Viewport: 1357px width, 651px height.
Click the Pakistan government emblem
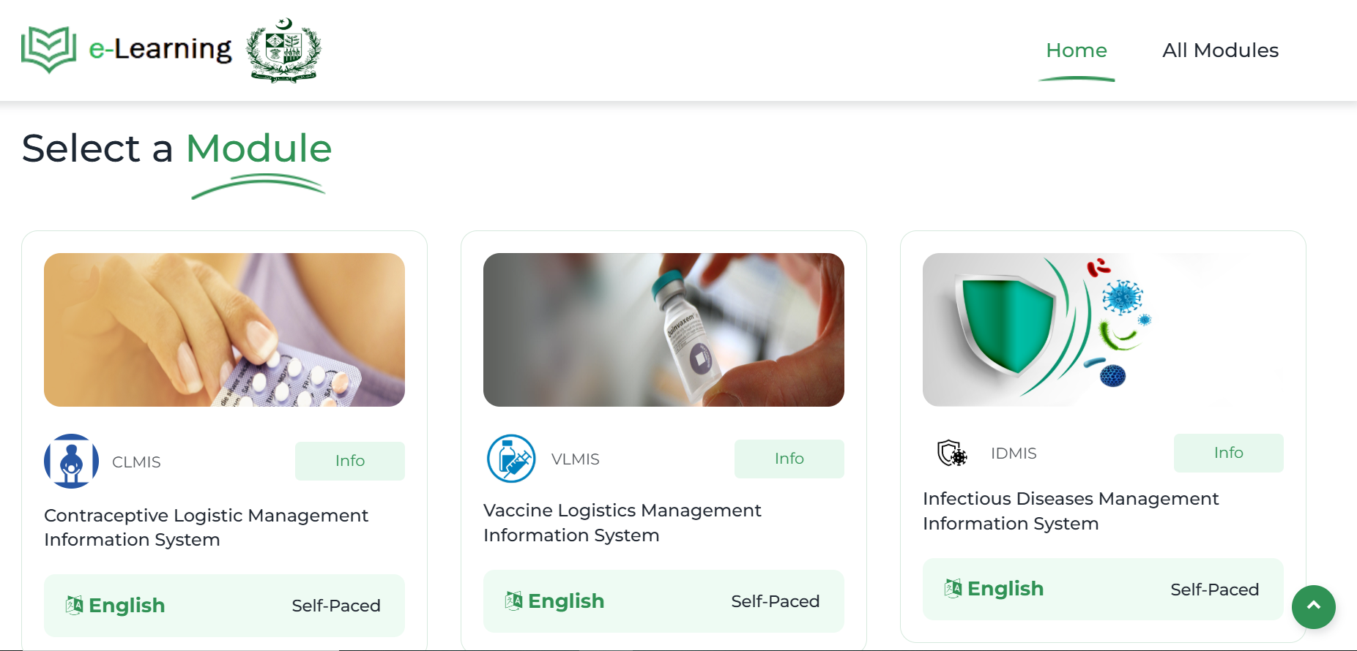click(x=283, y=50)
